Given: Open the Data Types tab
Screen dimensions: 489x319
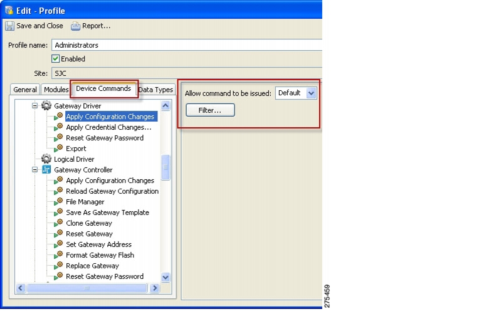Looking at the screenshot, I should [x=155, y=90].
